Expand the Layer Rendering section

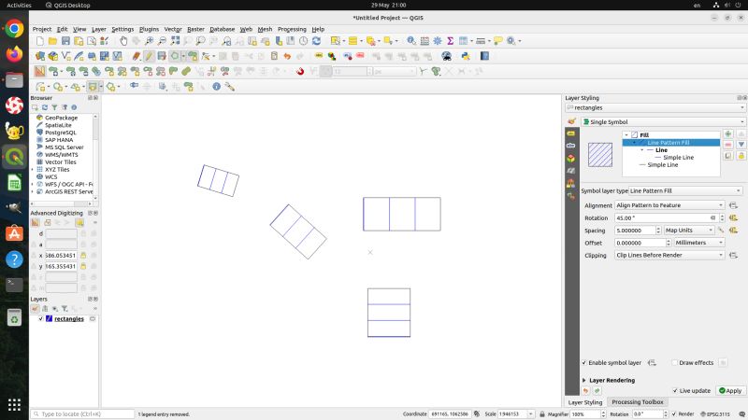[584, 381]
